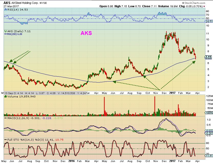Click the AKSteel Holding Corp. company name
This screenshot has width=213, height=163.
(25, 3)
